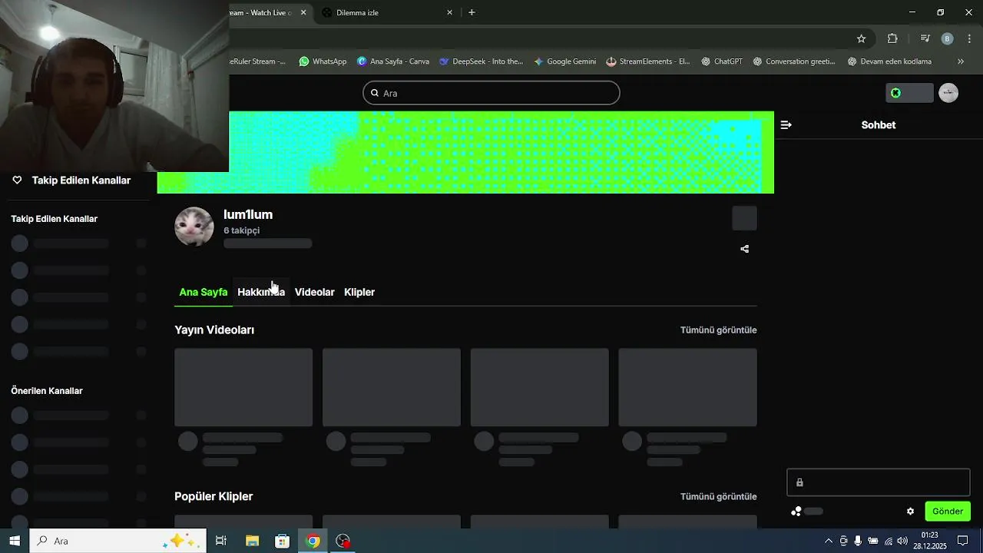This screenshot has width=983, height=553.
Task: View all under Yayın Videoları
Action: pos(719,329)
